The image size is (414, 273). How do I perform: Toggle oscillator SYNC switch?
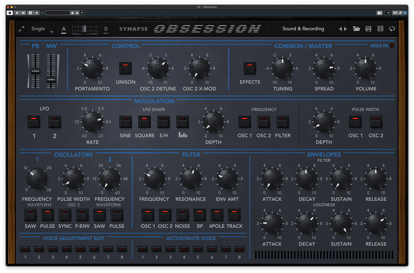point(65,215)
